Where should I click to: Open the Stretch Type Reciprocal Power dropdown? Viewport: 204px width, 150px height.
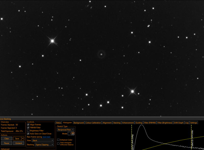[x=66, y=130]
